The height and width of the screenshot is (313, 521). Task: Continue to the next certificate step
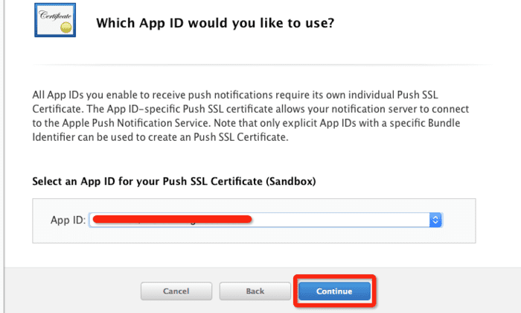334,291
